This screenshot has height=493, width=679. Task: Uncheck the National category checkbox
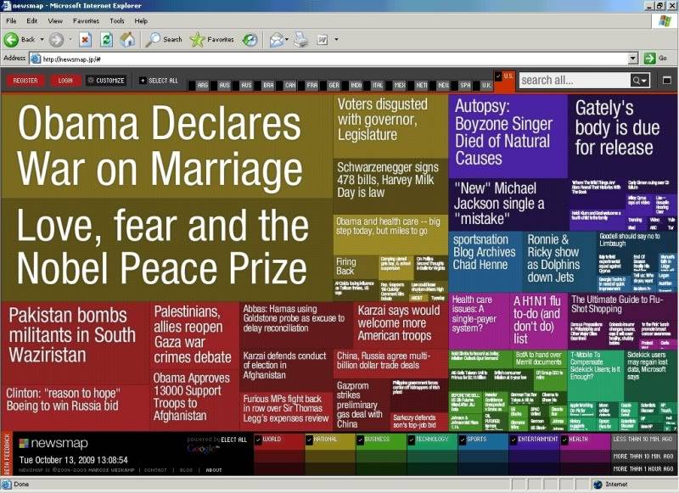[x=309, y=440]
